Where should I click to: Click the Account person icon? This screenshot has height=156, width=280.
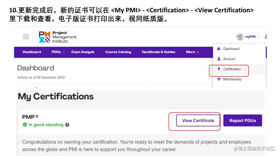(219, 59)
